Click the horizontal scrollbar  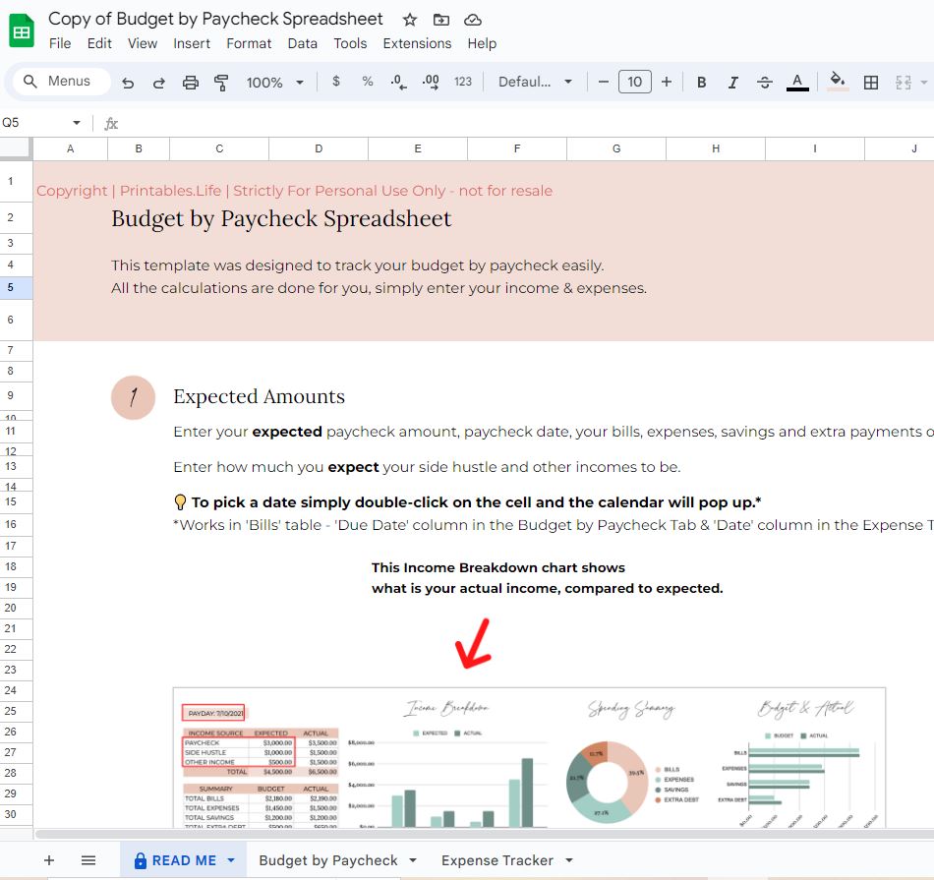click(484, 834)
